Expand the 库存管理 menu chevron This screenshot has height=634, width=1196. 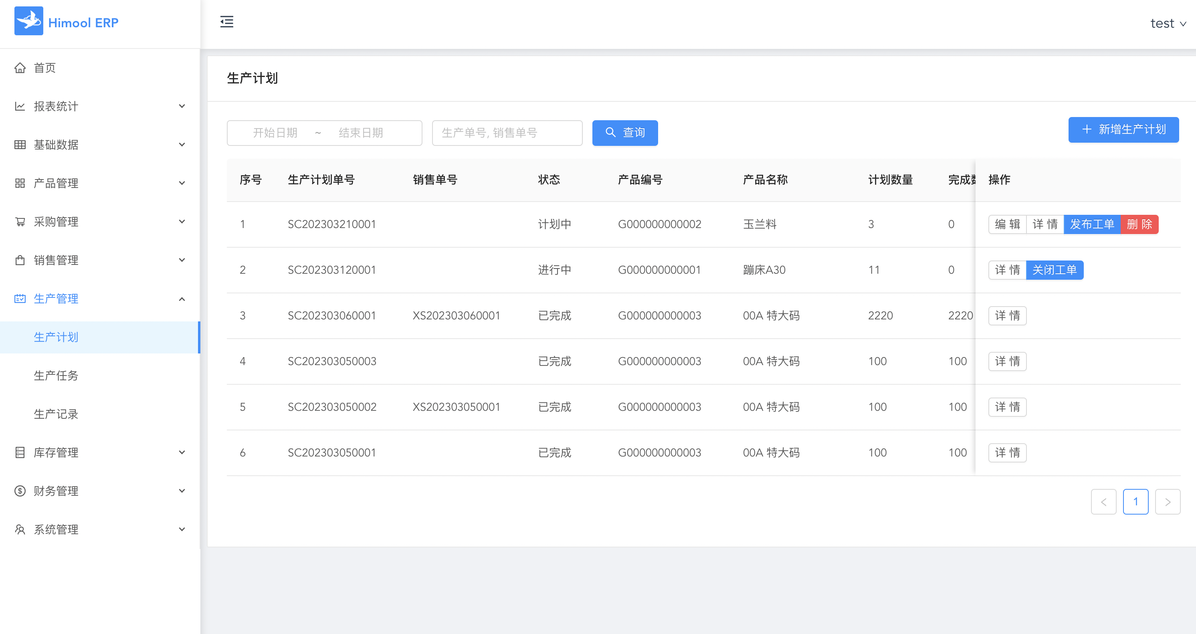click(182, 452)
